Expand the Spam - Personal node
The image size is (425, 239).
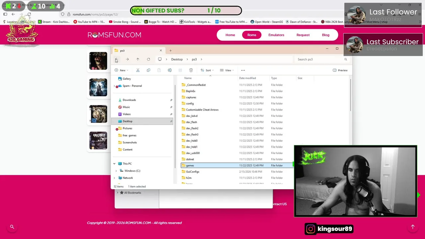pos(115,86)
